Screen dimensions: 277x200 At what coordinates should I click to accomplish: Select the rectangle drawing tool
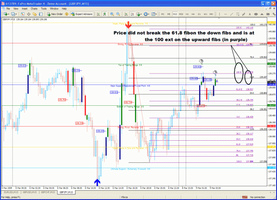(x=268, y=14)
